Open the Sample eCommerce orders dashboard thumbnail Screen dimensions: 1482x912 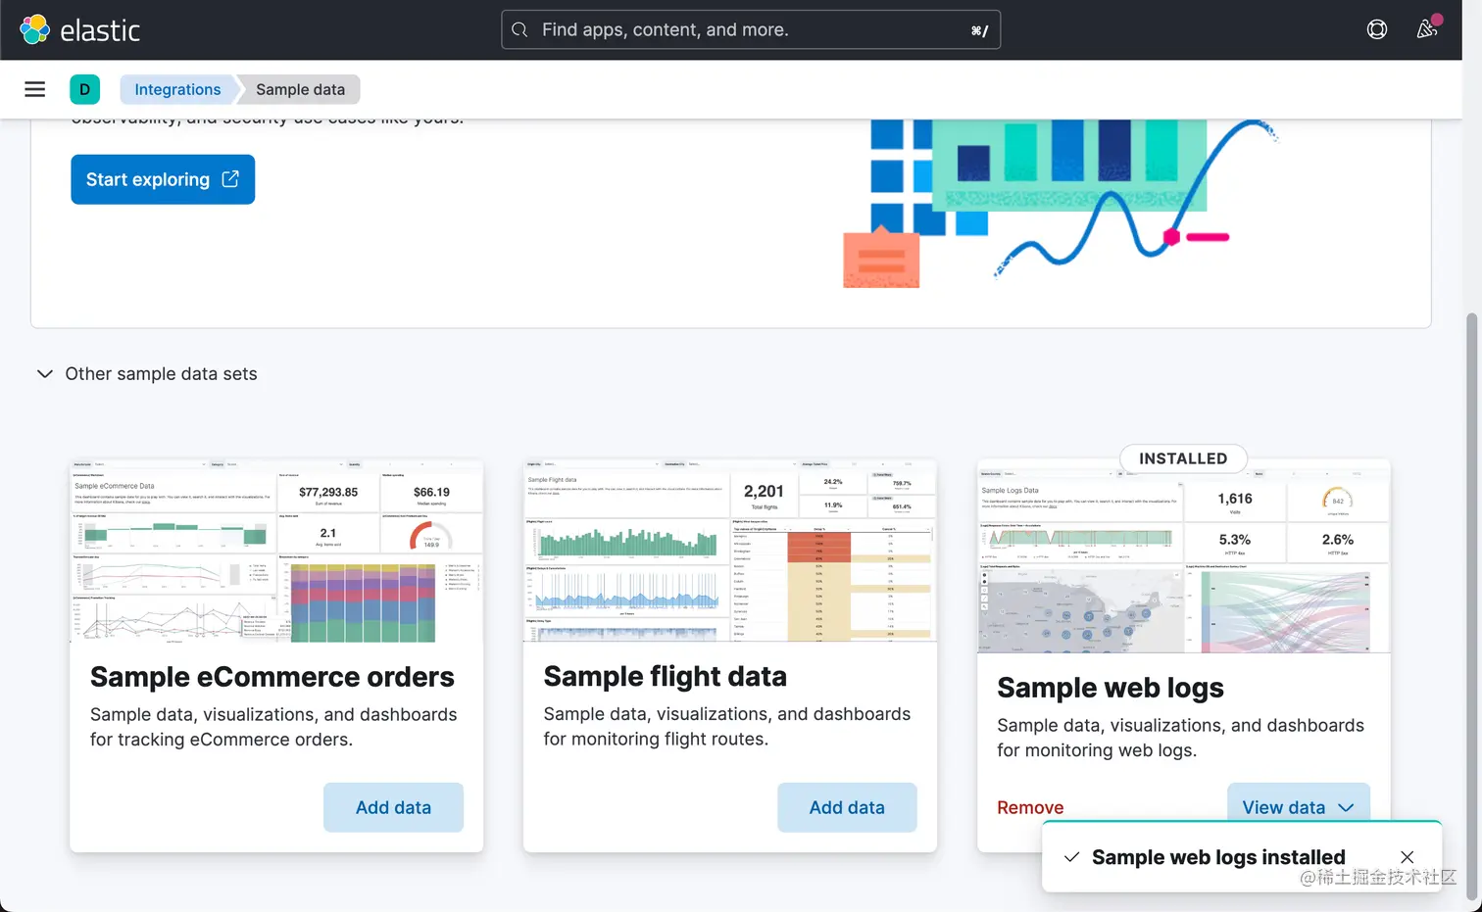pyautogui.click(x=276, y=551)
